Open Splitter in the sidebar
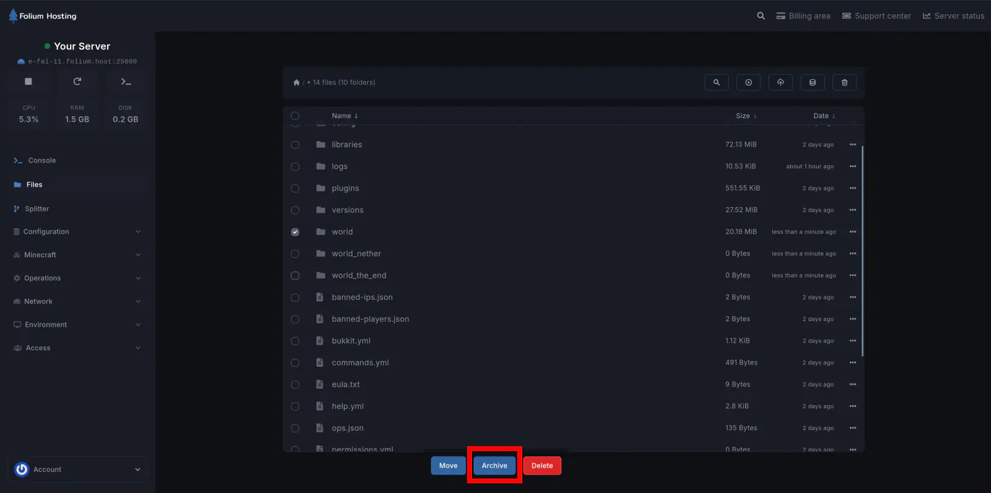 [x=37, y=209]
